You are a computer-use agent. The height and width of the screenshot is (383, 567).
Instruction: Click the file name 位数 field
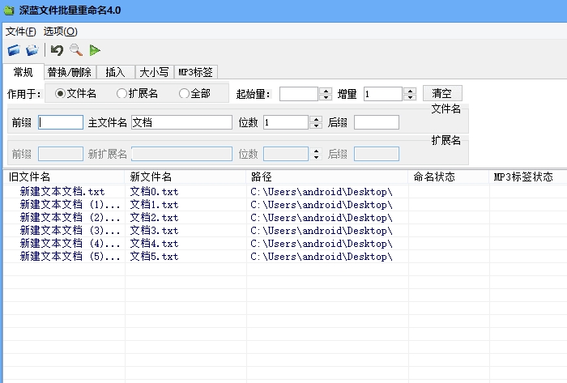[x=286, y=122]
